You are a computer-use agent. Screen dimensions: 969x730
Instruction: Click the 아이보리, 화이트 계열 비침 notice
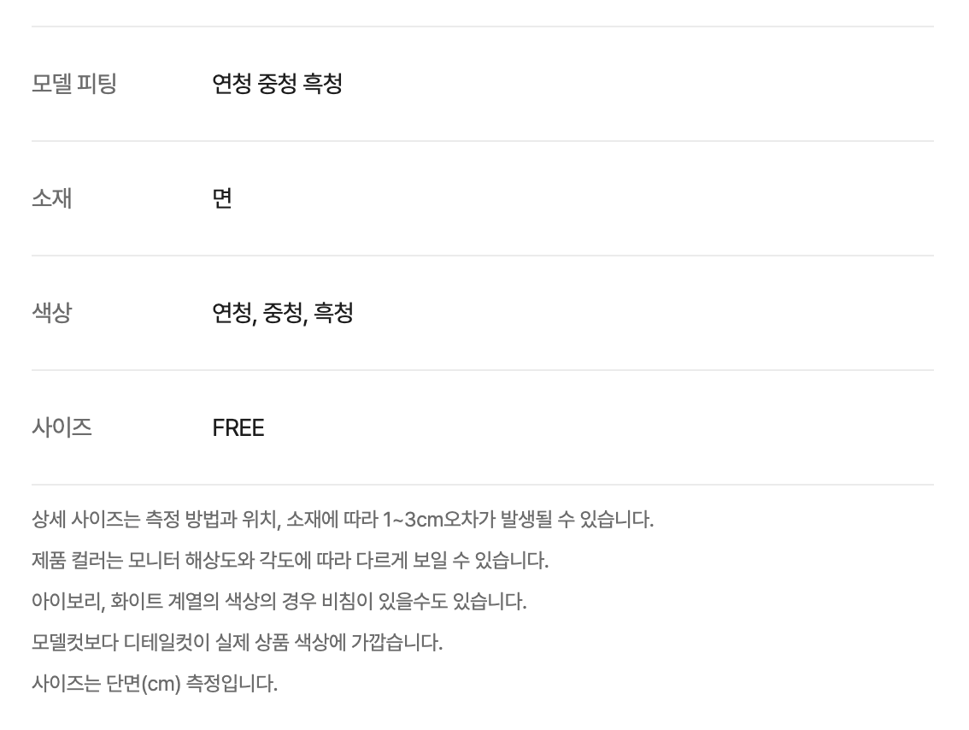[279, 602]
